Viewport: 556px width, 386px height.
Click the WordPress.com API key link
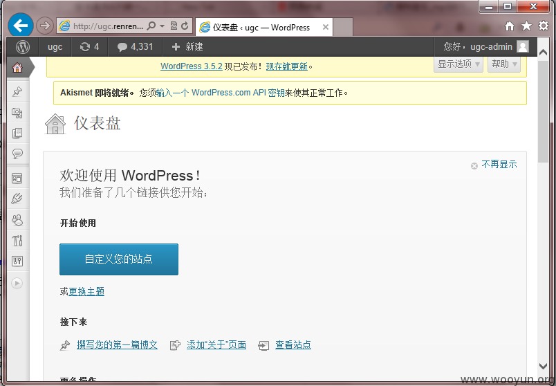tap(220, 93)
